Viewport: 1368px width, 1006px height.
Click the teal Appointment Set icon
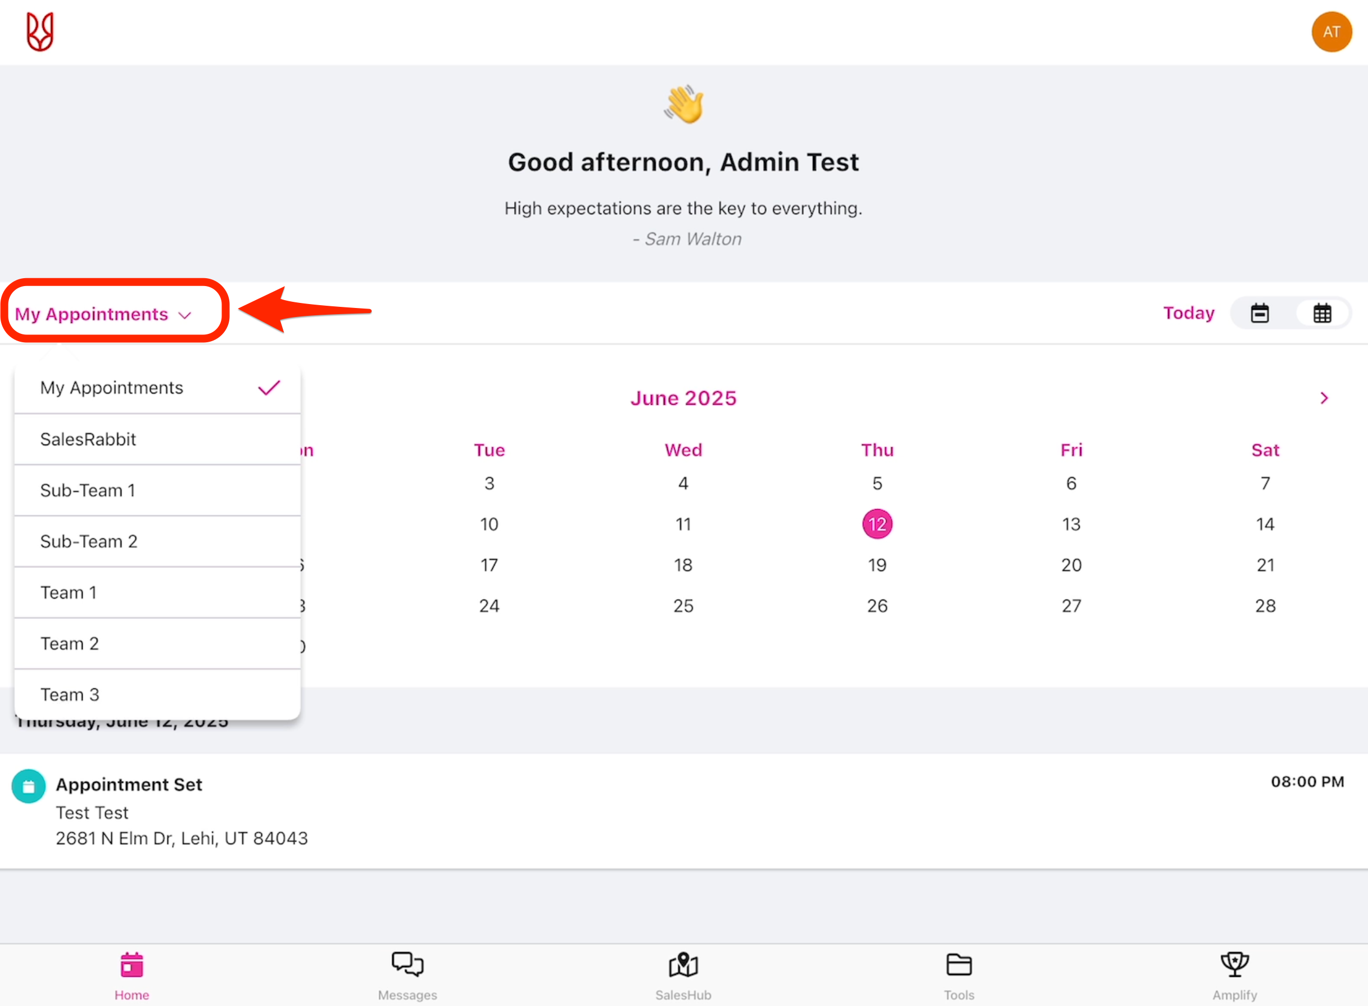click(x=29, y=786)
